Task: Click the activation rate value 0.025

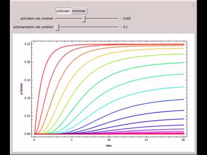Action: (x=127, y=19)
